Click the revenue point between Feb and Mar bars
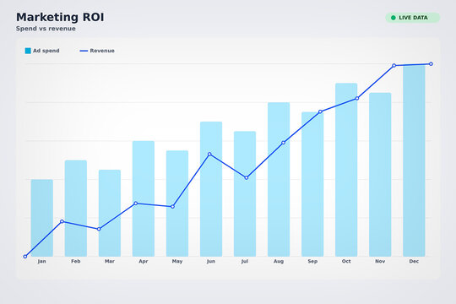Image resolution: width=456 pixels, height=304 pixels. 99,229
